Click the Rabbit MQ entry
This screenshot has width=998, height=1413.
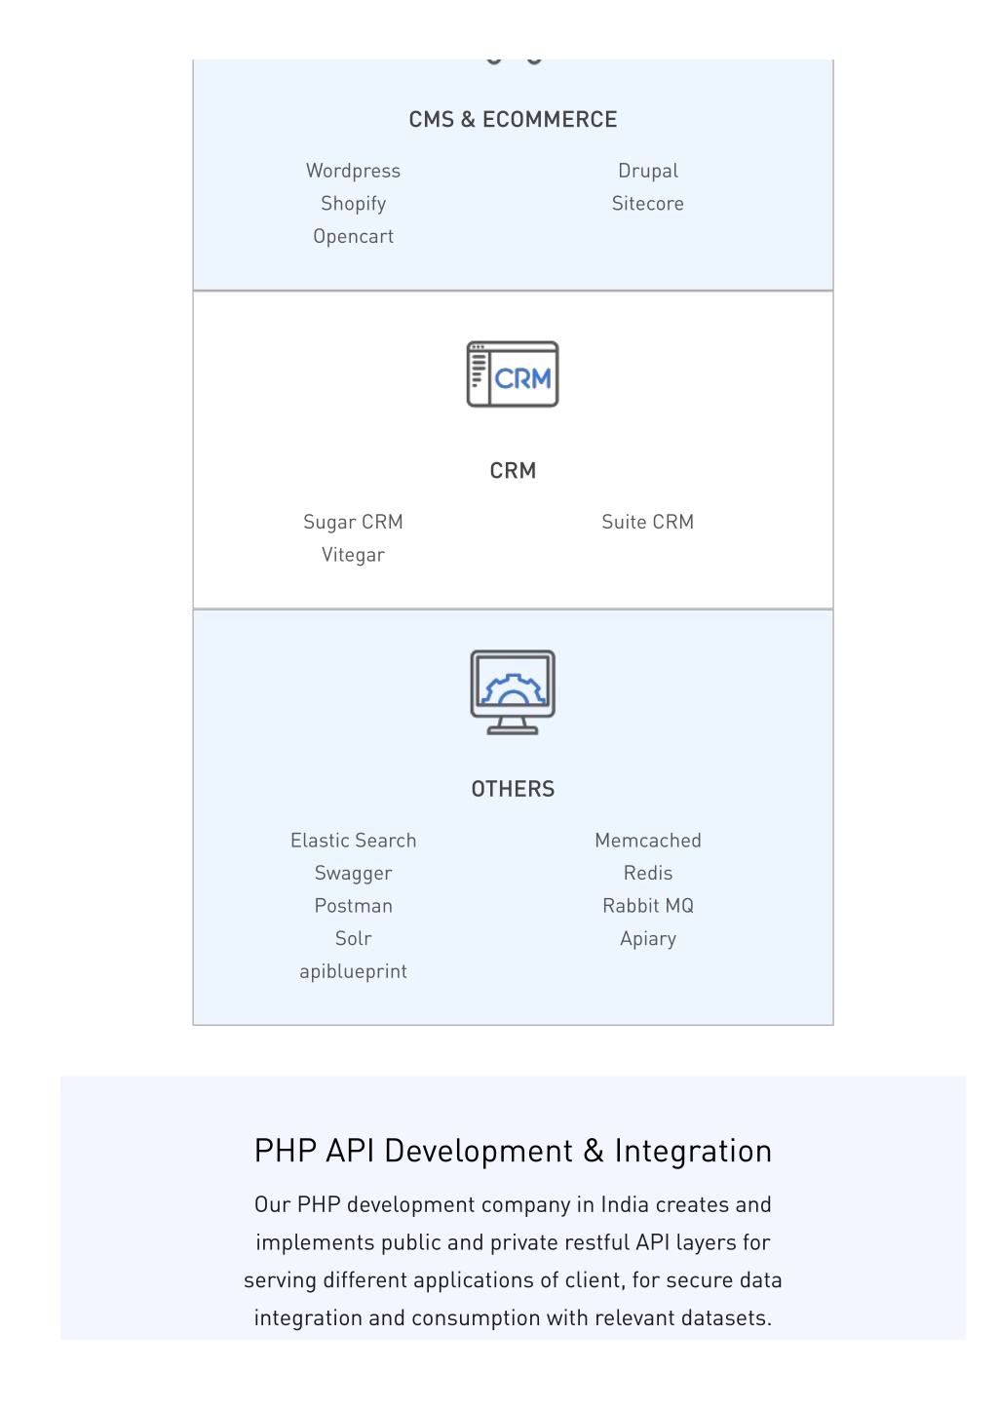point(648,906)
